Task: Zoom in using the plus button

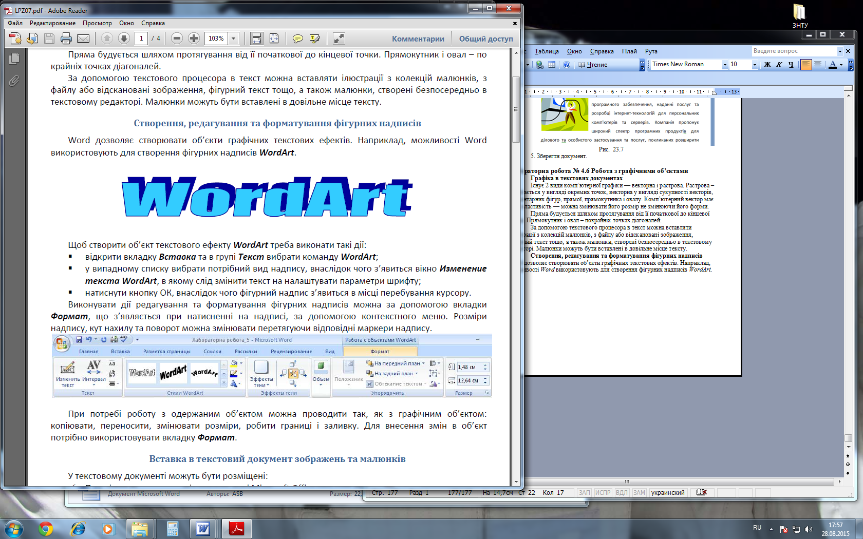Action: point(194,38)
